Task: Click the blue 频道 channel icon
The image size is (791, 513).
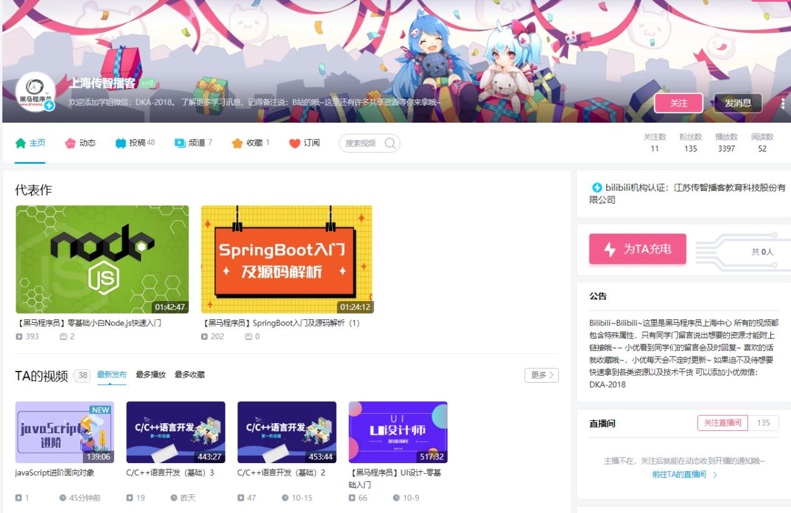Action: coord(180,143)
